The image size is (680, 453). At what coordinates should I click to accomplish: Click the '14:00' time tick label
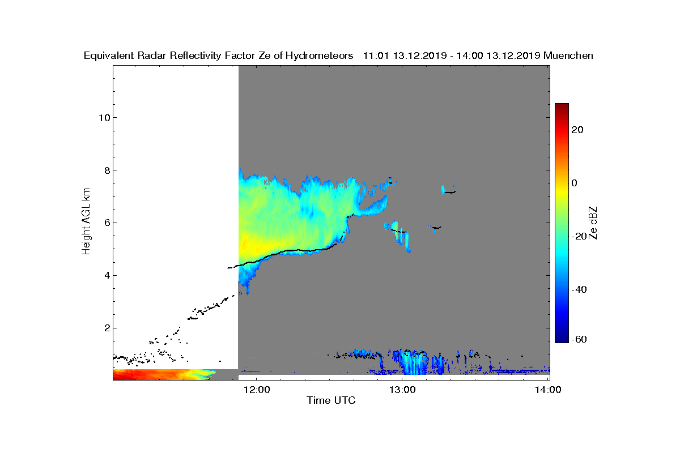pos(549,390)
